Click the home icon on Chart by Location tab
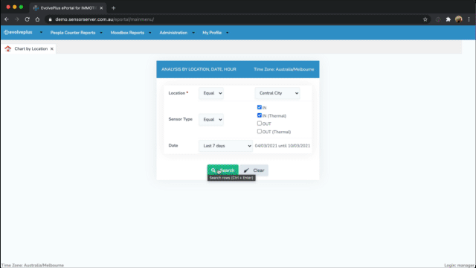This screenshot has height=268, width=476. pos(8,48)
